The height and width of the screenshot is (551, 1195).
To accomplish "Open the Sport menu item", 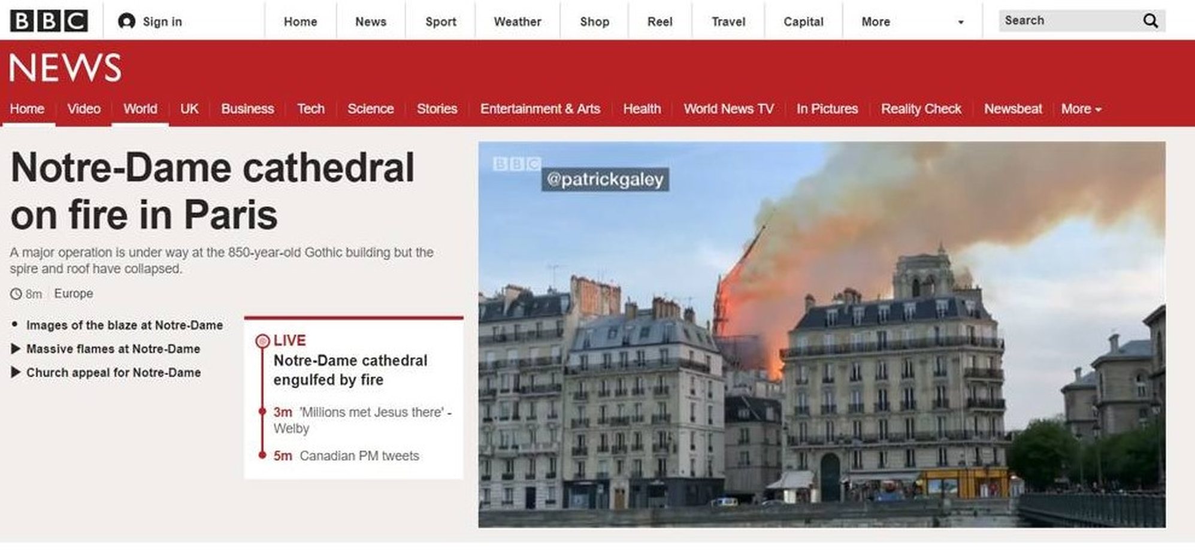I will click(x=441, y=22).
